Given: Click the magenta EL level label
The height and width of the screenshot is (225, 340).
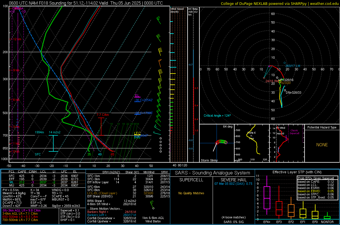Looking at the screenshot, I should (x=137, y=96).
